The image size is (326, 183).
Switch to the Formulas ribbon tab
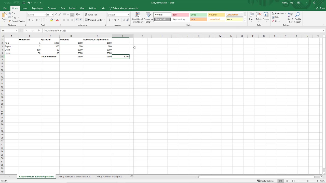point(52,8)
